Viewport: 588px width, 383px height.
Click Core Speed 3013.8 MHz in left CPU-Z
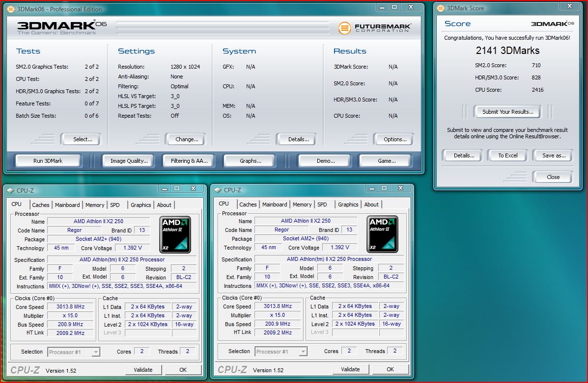click(x=71, y=306)
